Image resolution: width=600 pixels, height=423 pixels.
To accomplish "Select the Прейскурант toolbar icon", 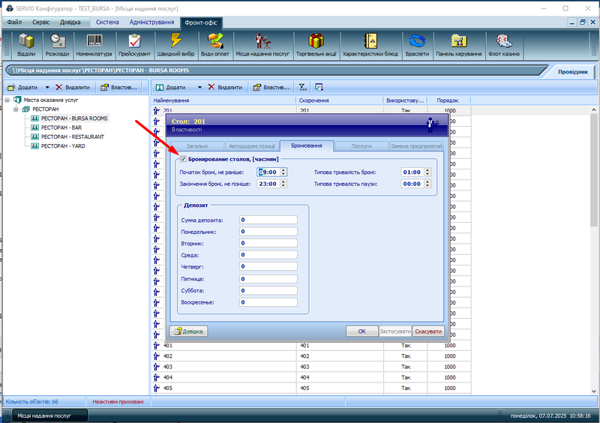I will (135, 43).
